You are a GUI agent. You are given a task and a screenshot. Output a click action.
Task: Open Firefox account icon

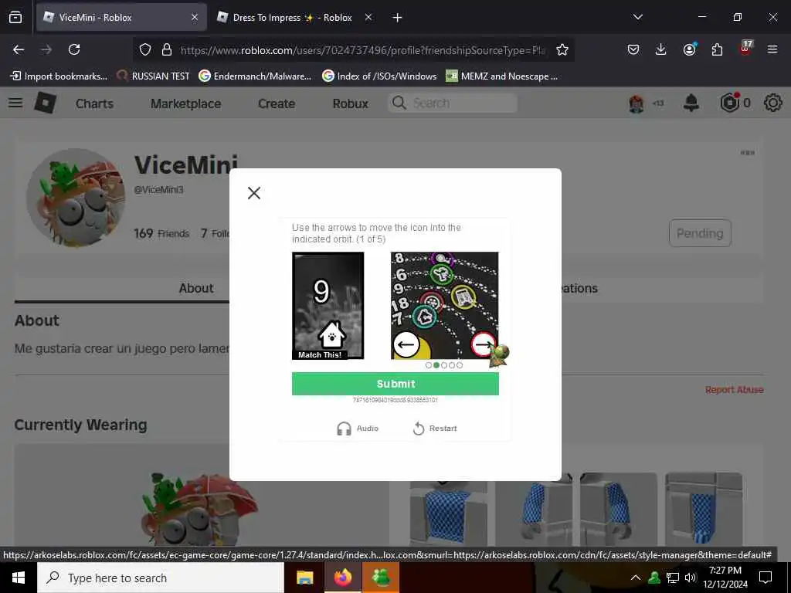pos(689,49)
